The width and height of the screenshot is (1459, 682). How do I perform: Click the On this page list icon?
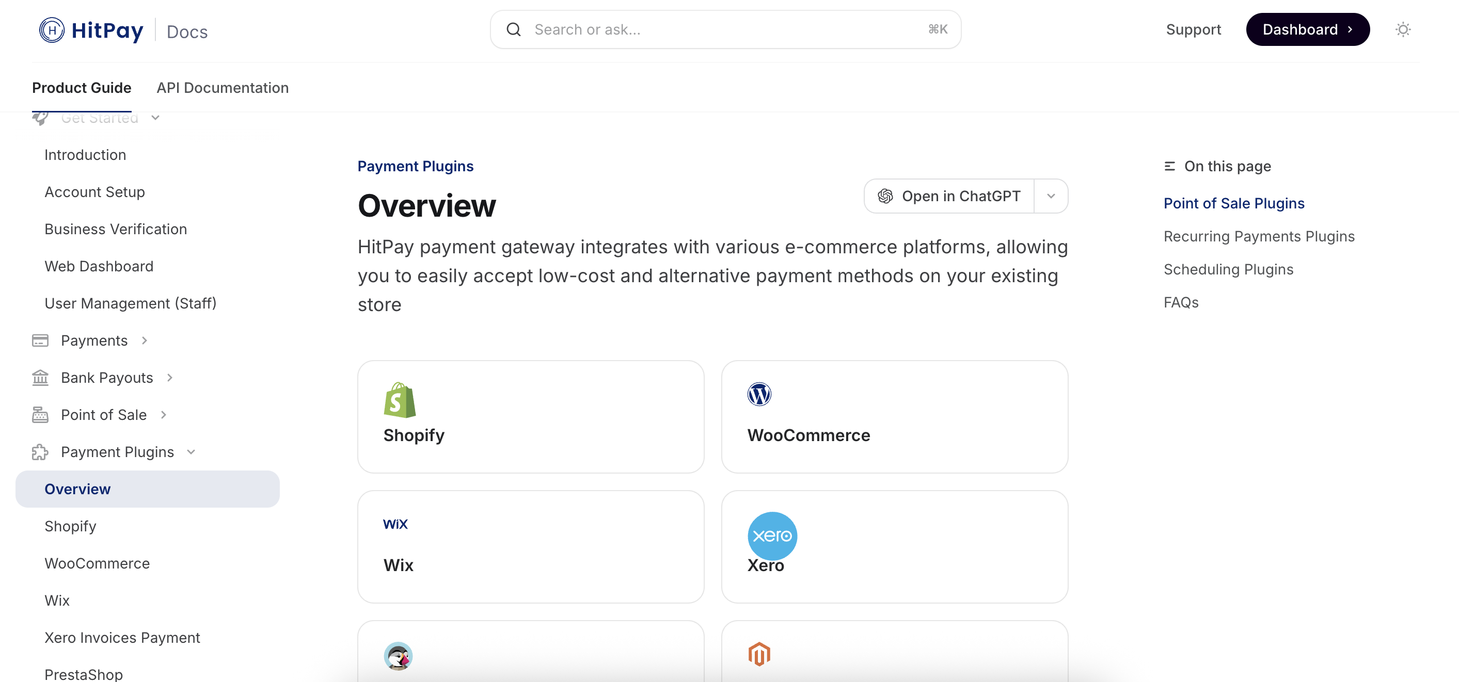(1169, 167)
